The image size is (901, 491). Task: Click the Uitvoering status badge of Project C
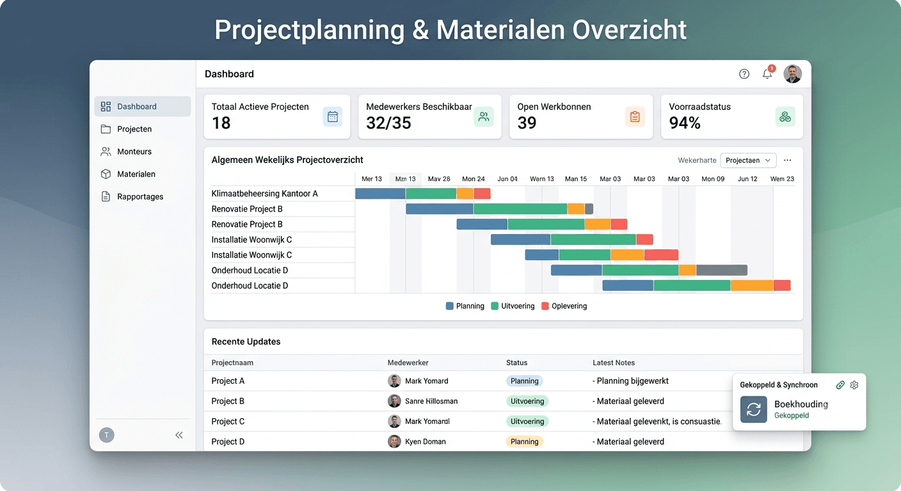point(527,421)
